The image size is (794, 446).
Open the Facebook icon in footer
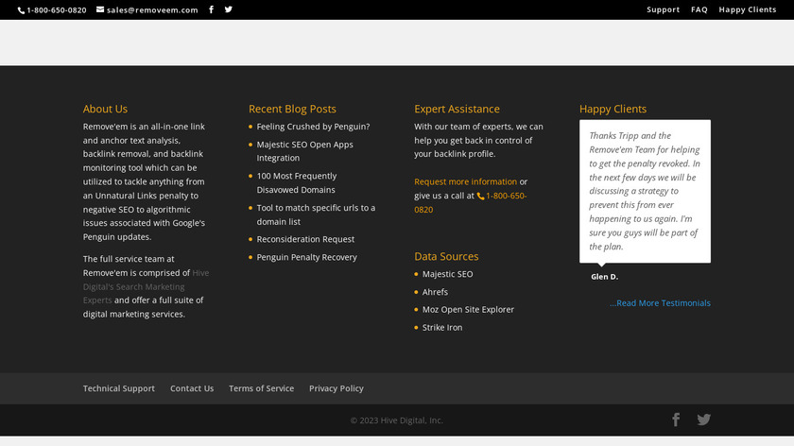pos(676,420)
